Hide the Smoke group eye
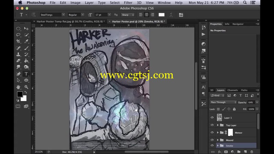Image resolution: width=274 pixels, height=154 pixels. [x=212, y=145]
